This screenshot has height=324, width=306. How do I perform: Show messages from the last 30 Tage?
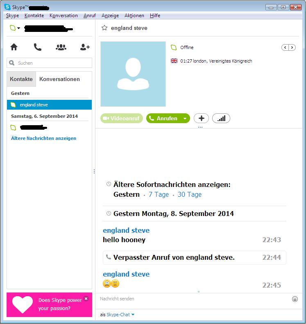(x=190, y=194)
